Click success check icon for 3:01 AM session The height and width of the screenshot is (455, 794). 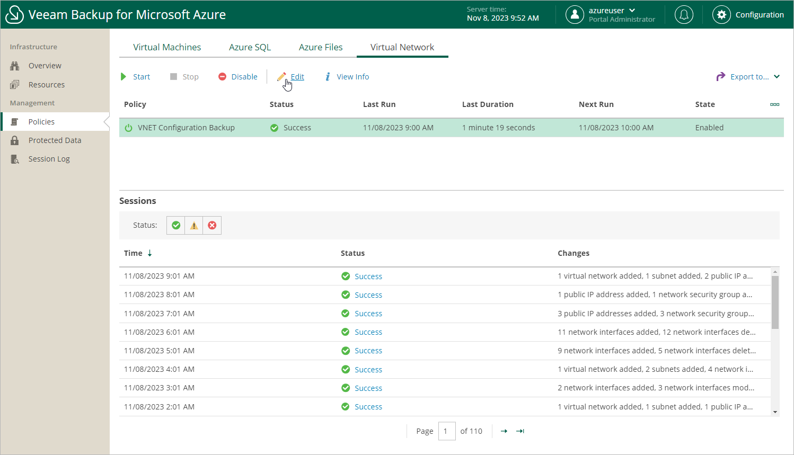tap(346, 388)
